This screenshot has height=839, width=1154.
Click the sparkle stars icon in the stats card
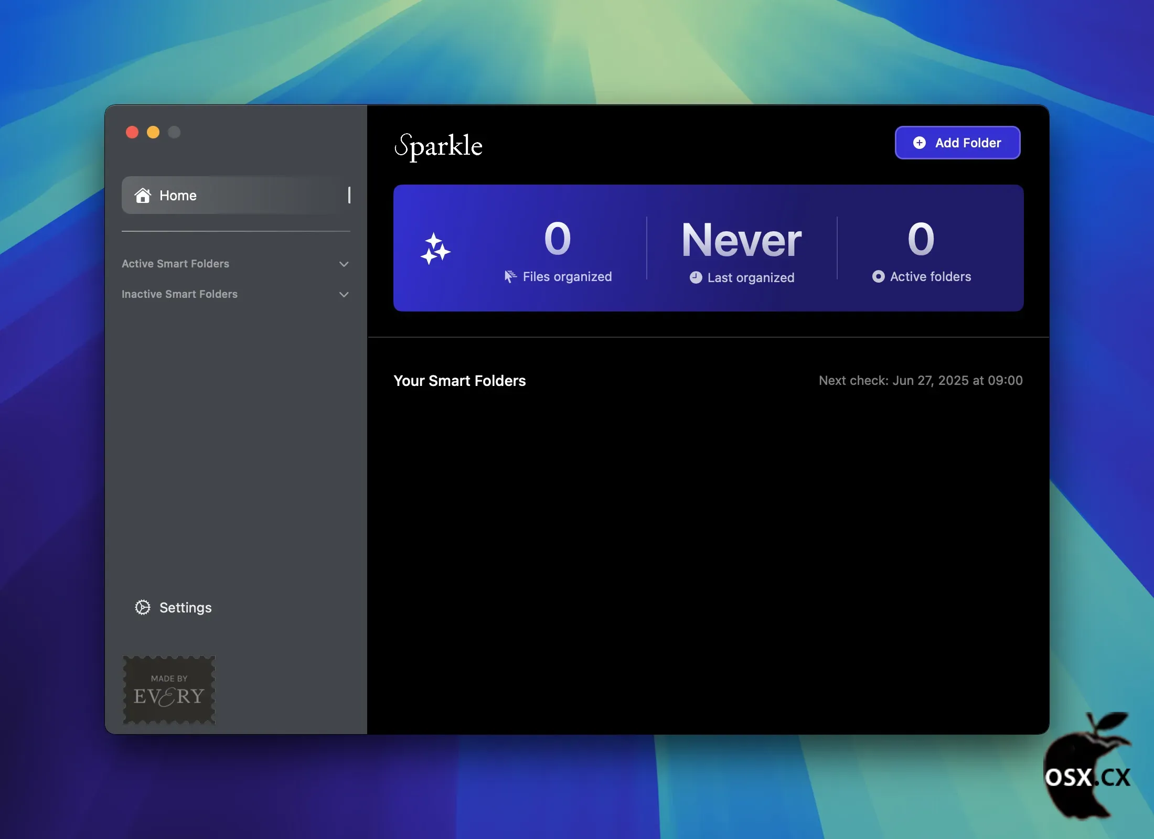click(435, 248)
